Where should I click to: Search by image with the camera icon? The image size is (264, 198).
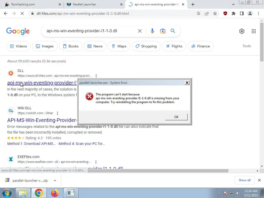pos(162,31)
